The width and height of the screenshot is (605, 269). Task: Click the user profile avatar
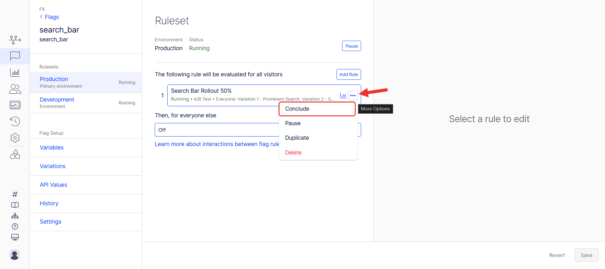(14, 254)
